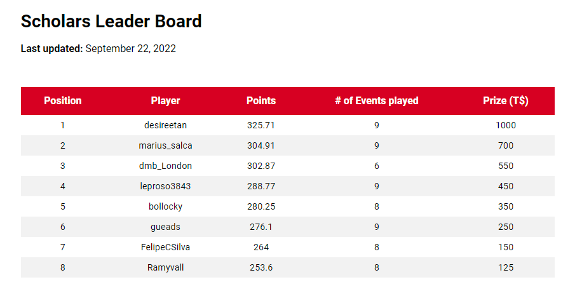Select player name dmb_London

pos(166,166)
